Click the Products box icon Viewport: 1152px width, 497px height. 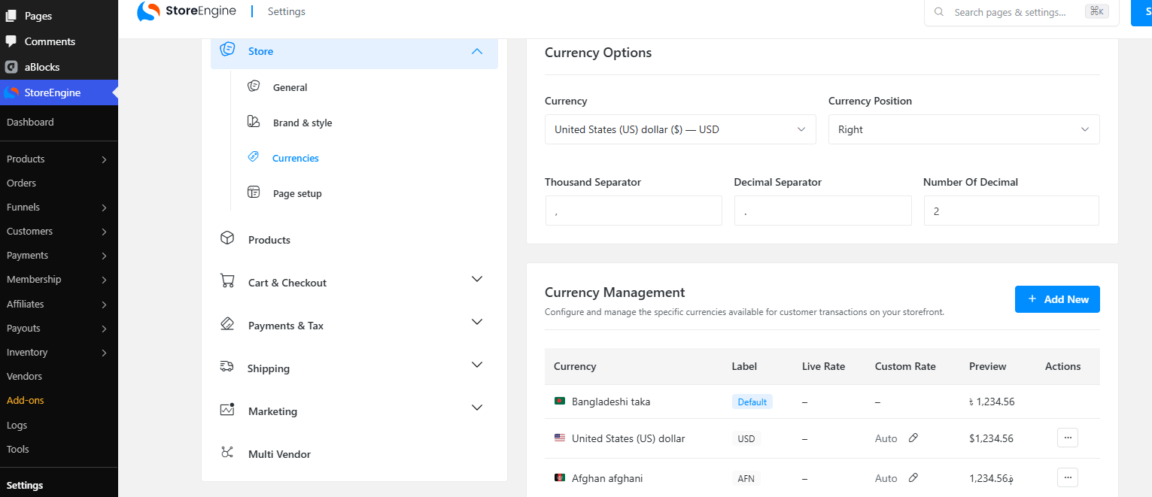point(226,238)
